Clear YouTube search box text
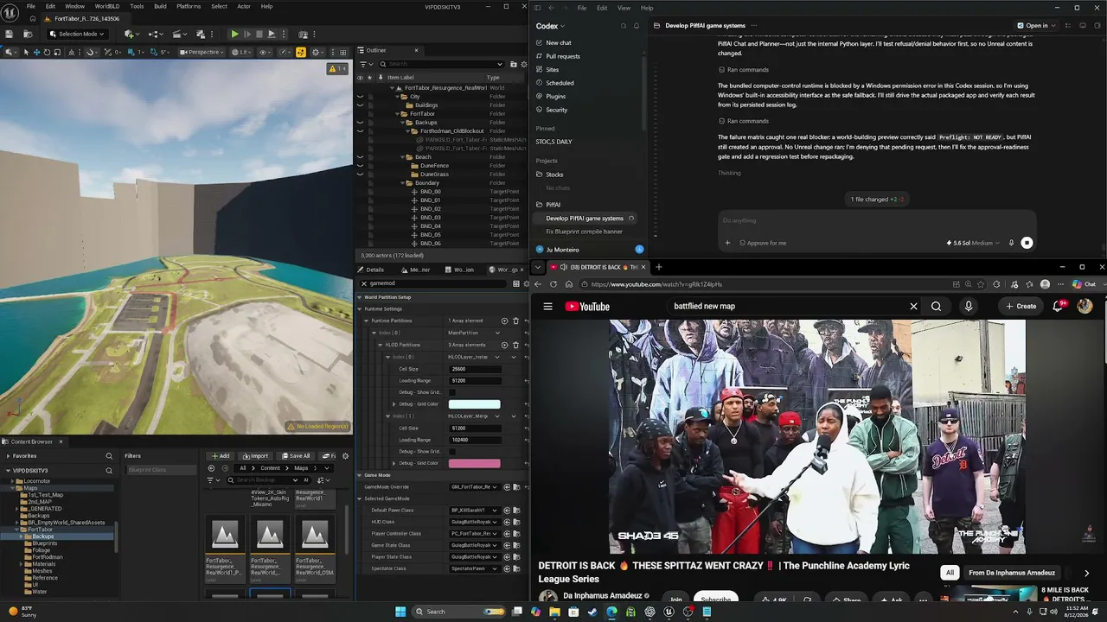 [x=913, y=306]
